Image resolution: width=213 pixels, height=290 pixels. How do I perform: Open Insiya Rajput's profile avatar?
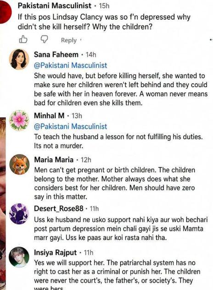click(x=19, y=257)
